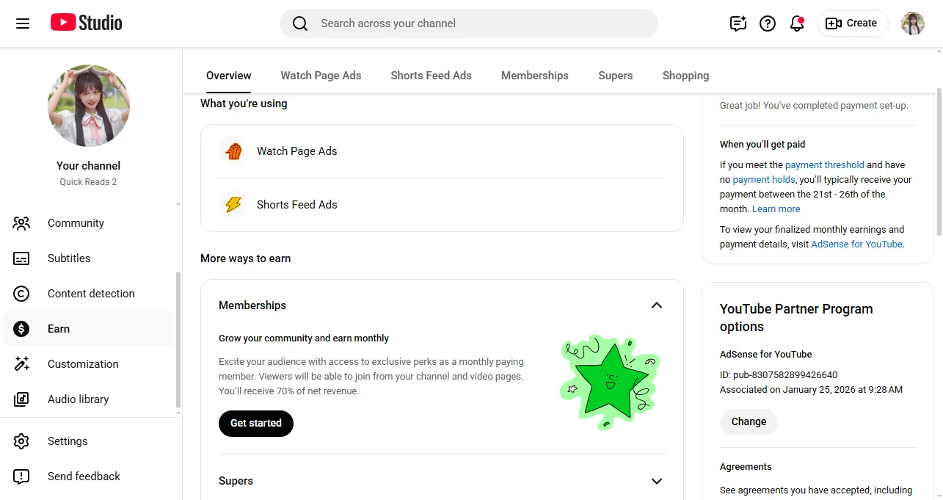This screenshot has height=500, width=943.
Task: Click Get started for Memberships
Action: point(256,424)
